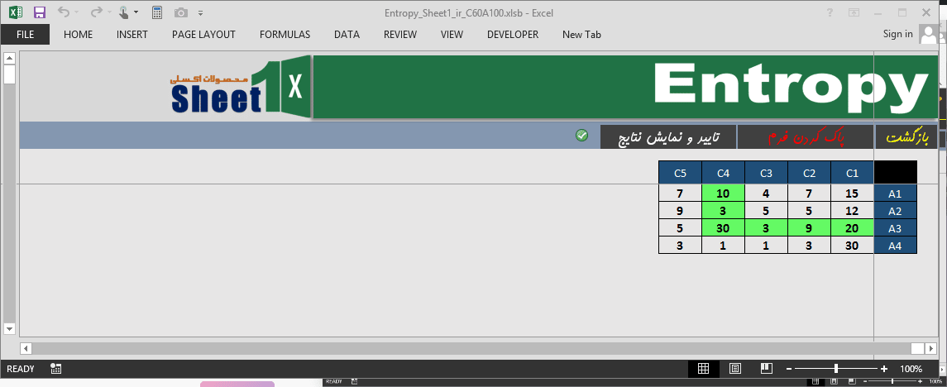The image size is (947, 387).
Task: Click the purple Save icon
Action: coord(40,12)
